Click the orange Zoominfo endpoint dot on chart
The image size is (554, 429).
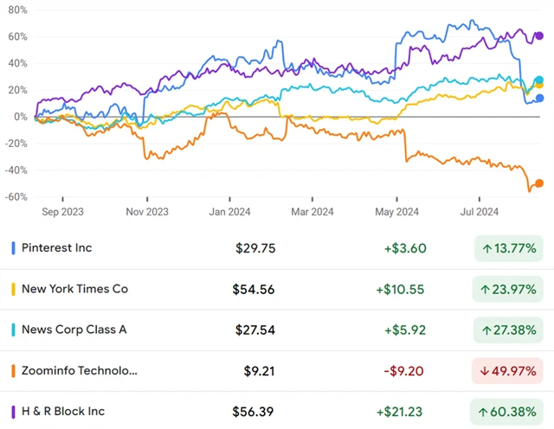[x=539, y=183]
